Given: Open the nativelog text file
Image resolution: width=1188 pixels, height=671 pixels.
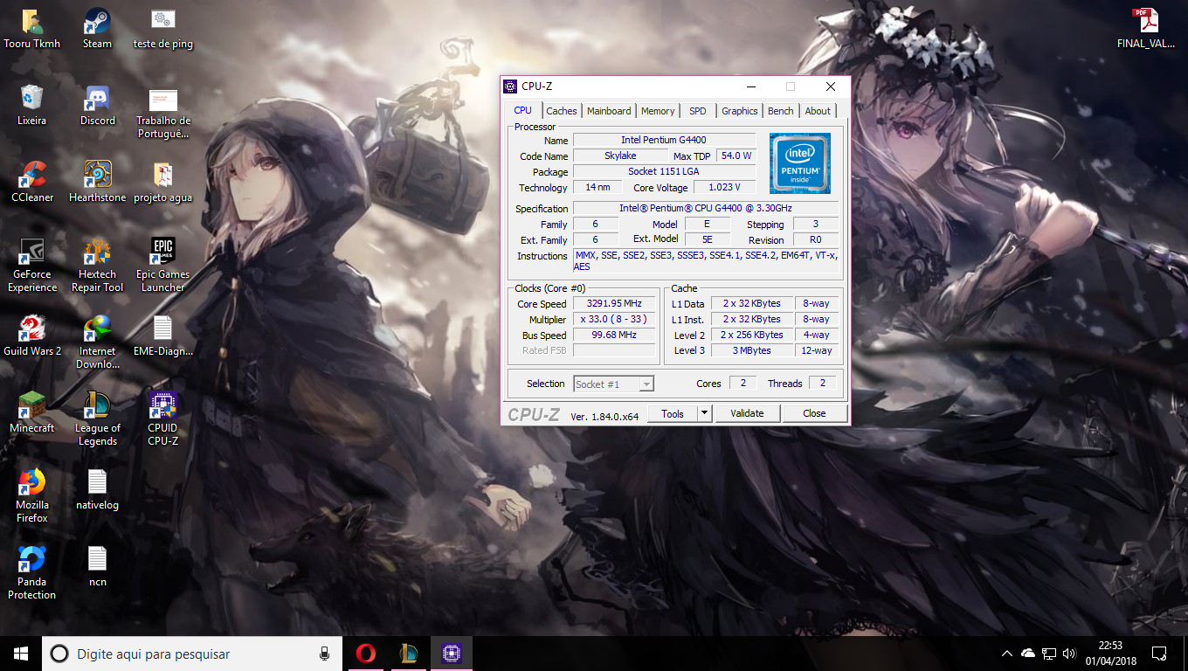Looking at the screenshot, I should (x=97, y=488).
